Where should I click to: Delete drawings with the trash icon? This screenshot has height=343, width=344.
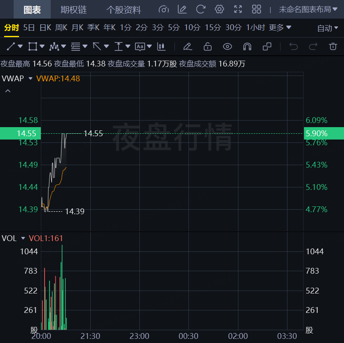[333, 47]
